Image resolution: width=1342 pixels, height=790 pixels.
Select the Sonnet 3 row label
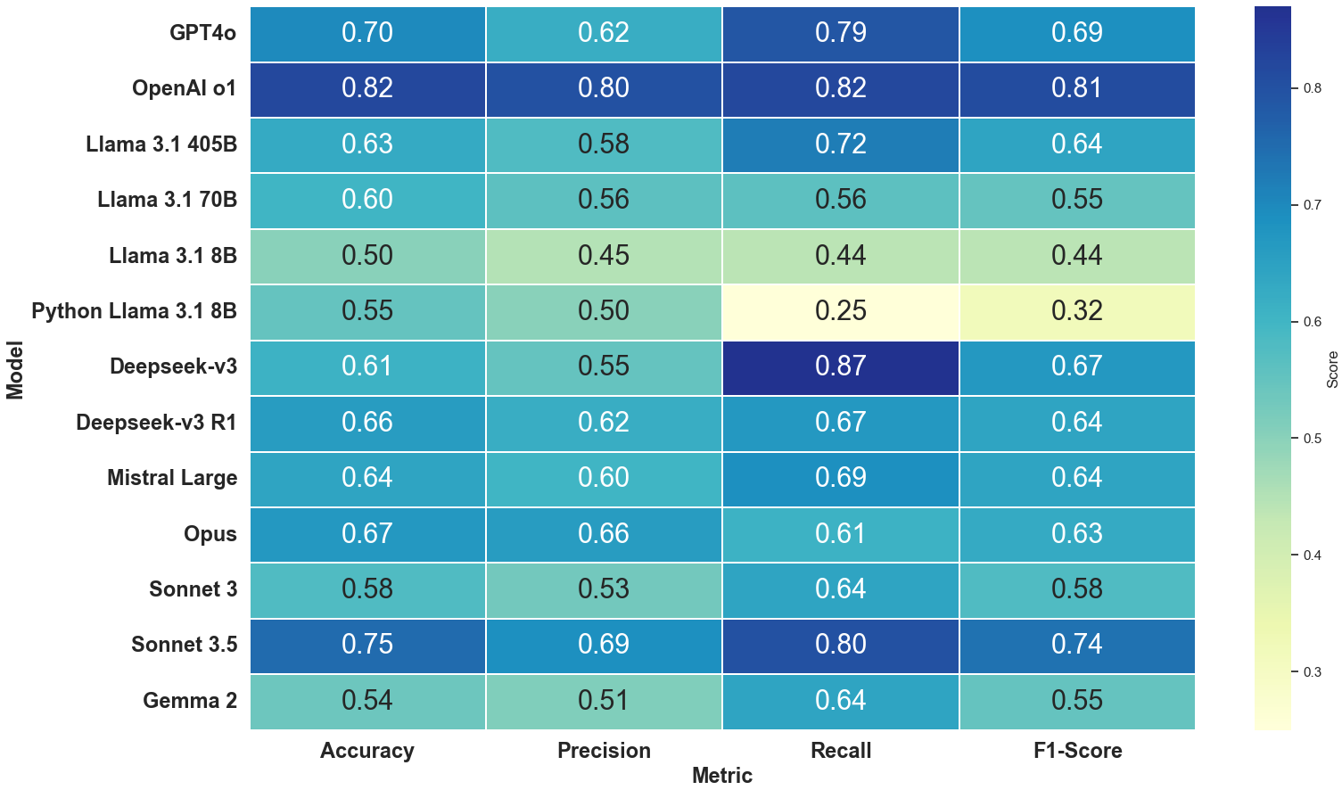coord(193,589)
